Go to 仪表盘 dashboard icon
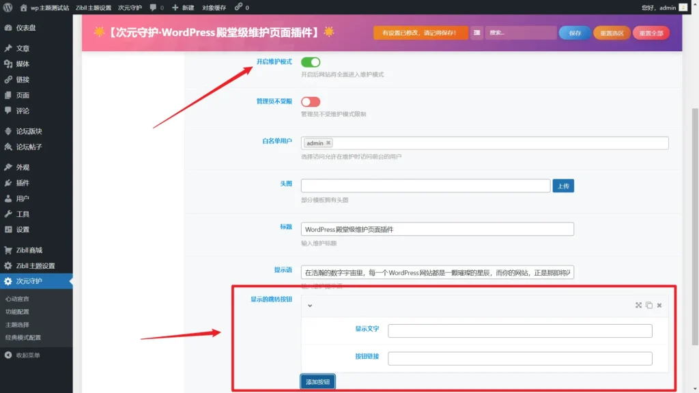The width and height of the screenshot is (699, 393). tap(8, 27)
